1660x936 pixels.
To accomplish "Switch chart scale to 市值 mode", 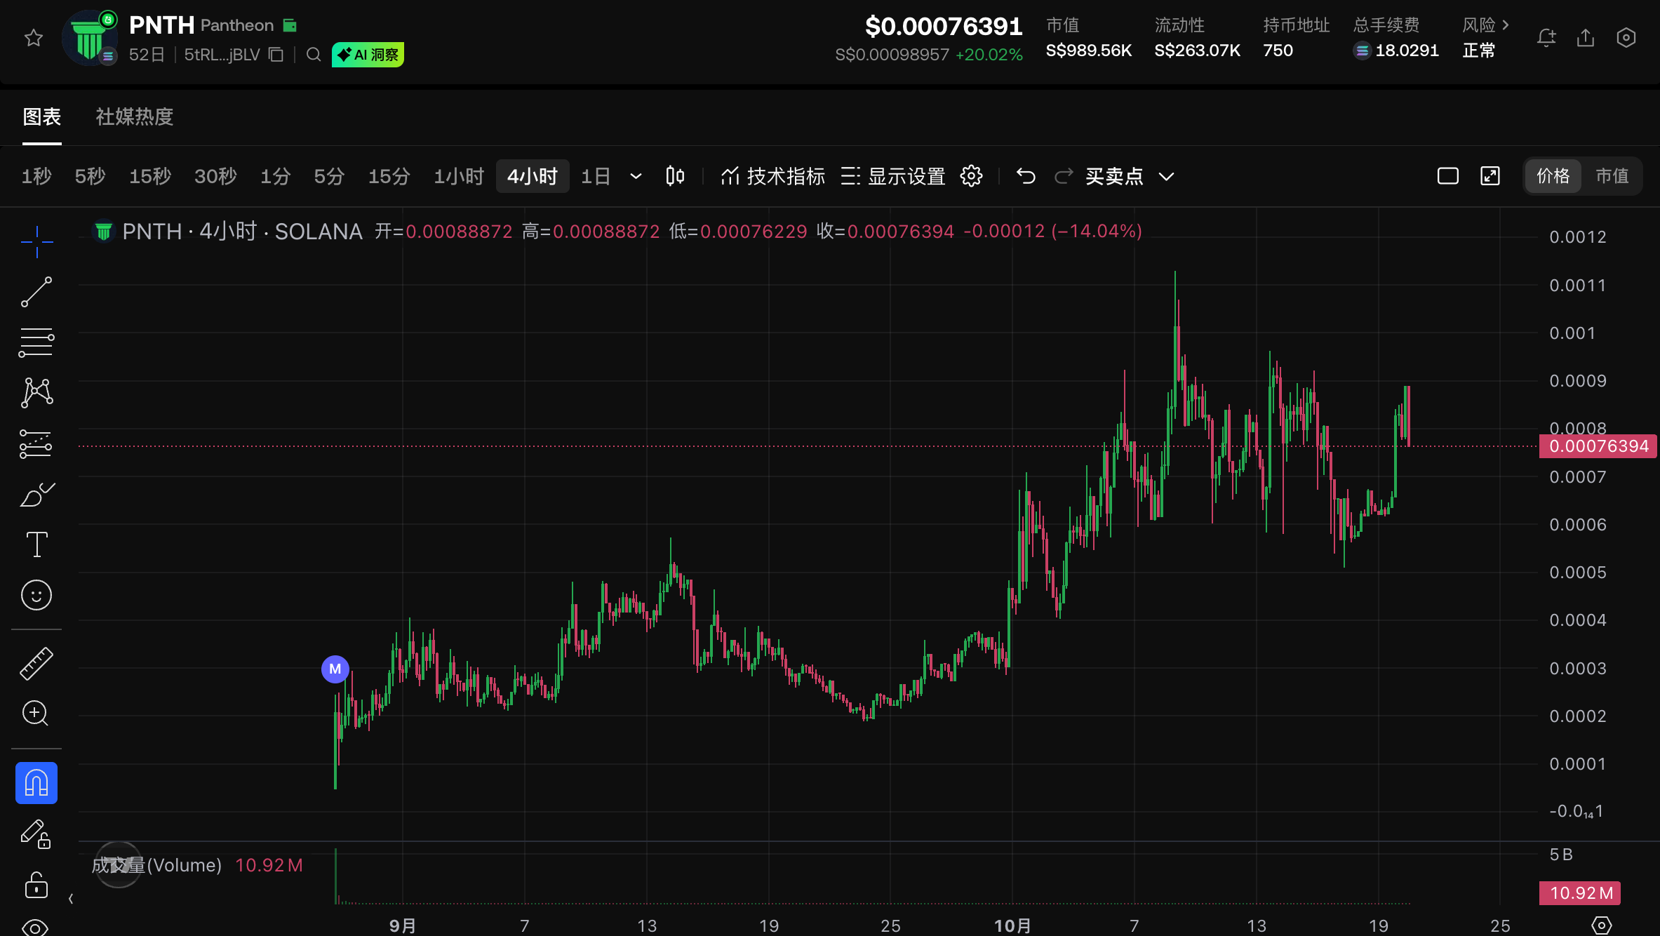I will click(1612, 176).
